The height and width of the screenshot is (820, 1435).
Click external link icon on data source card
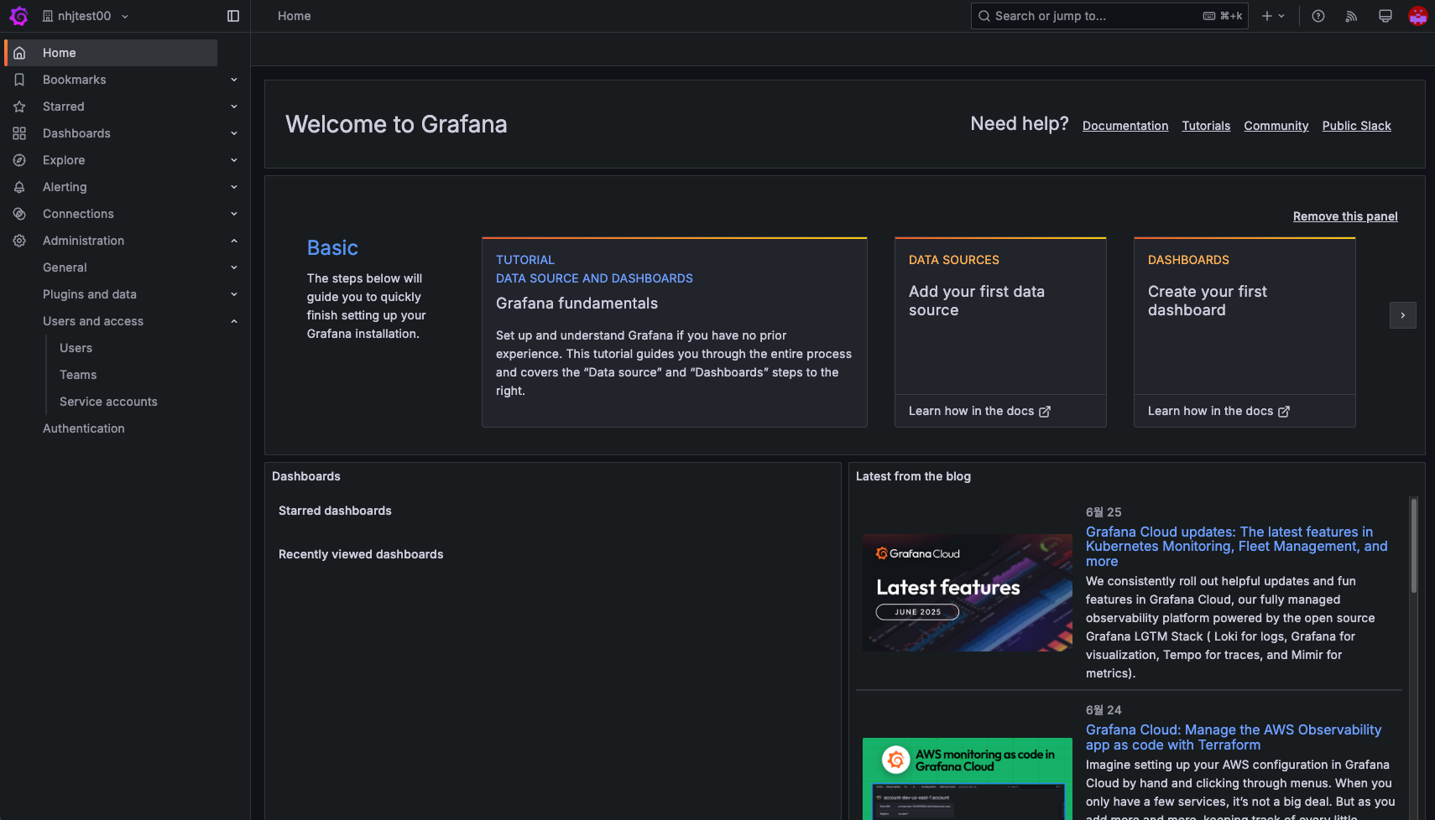[1045, 412]
